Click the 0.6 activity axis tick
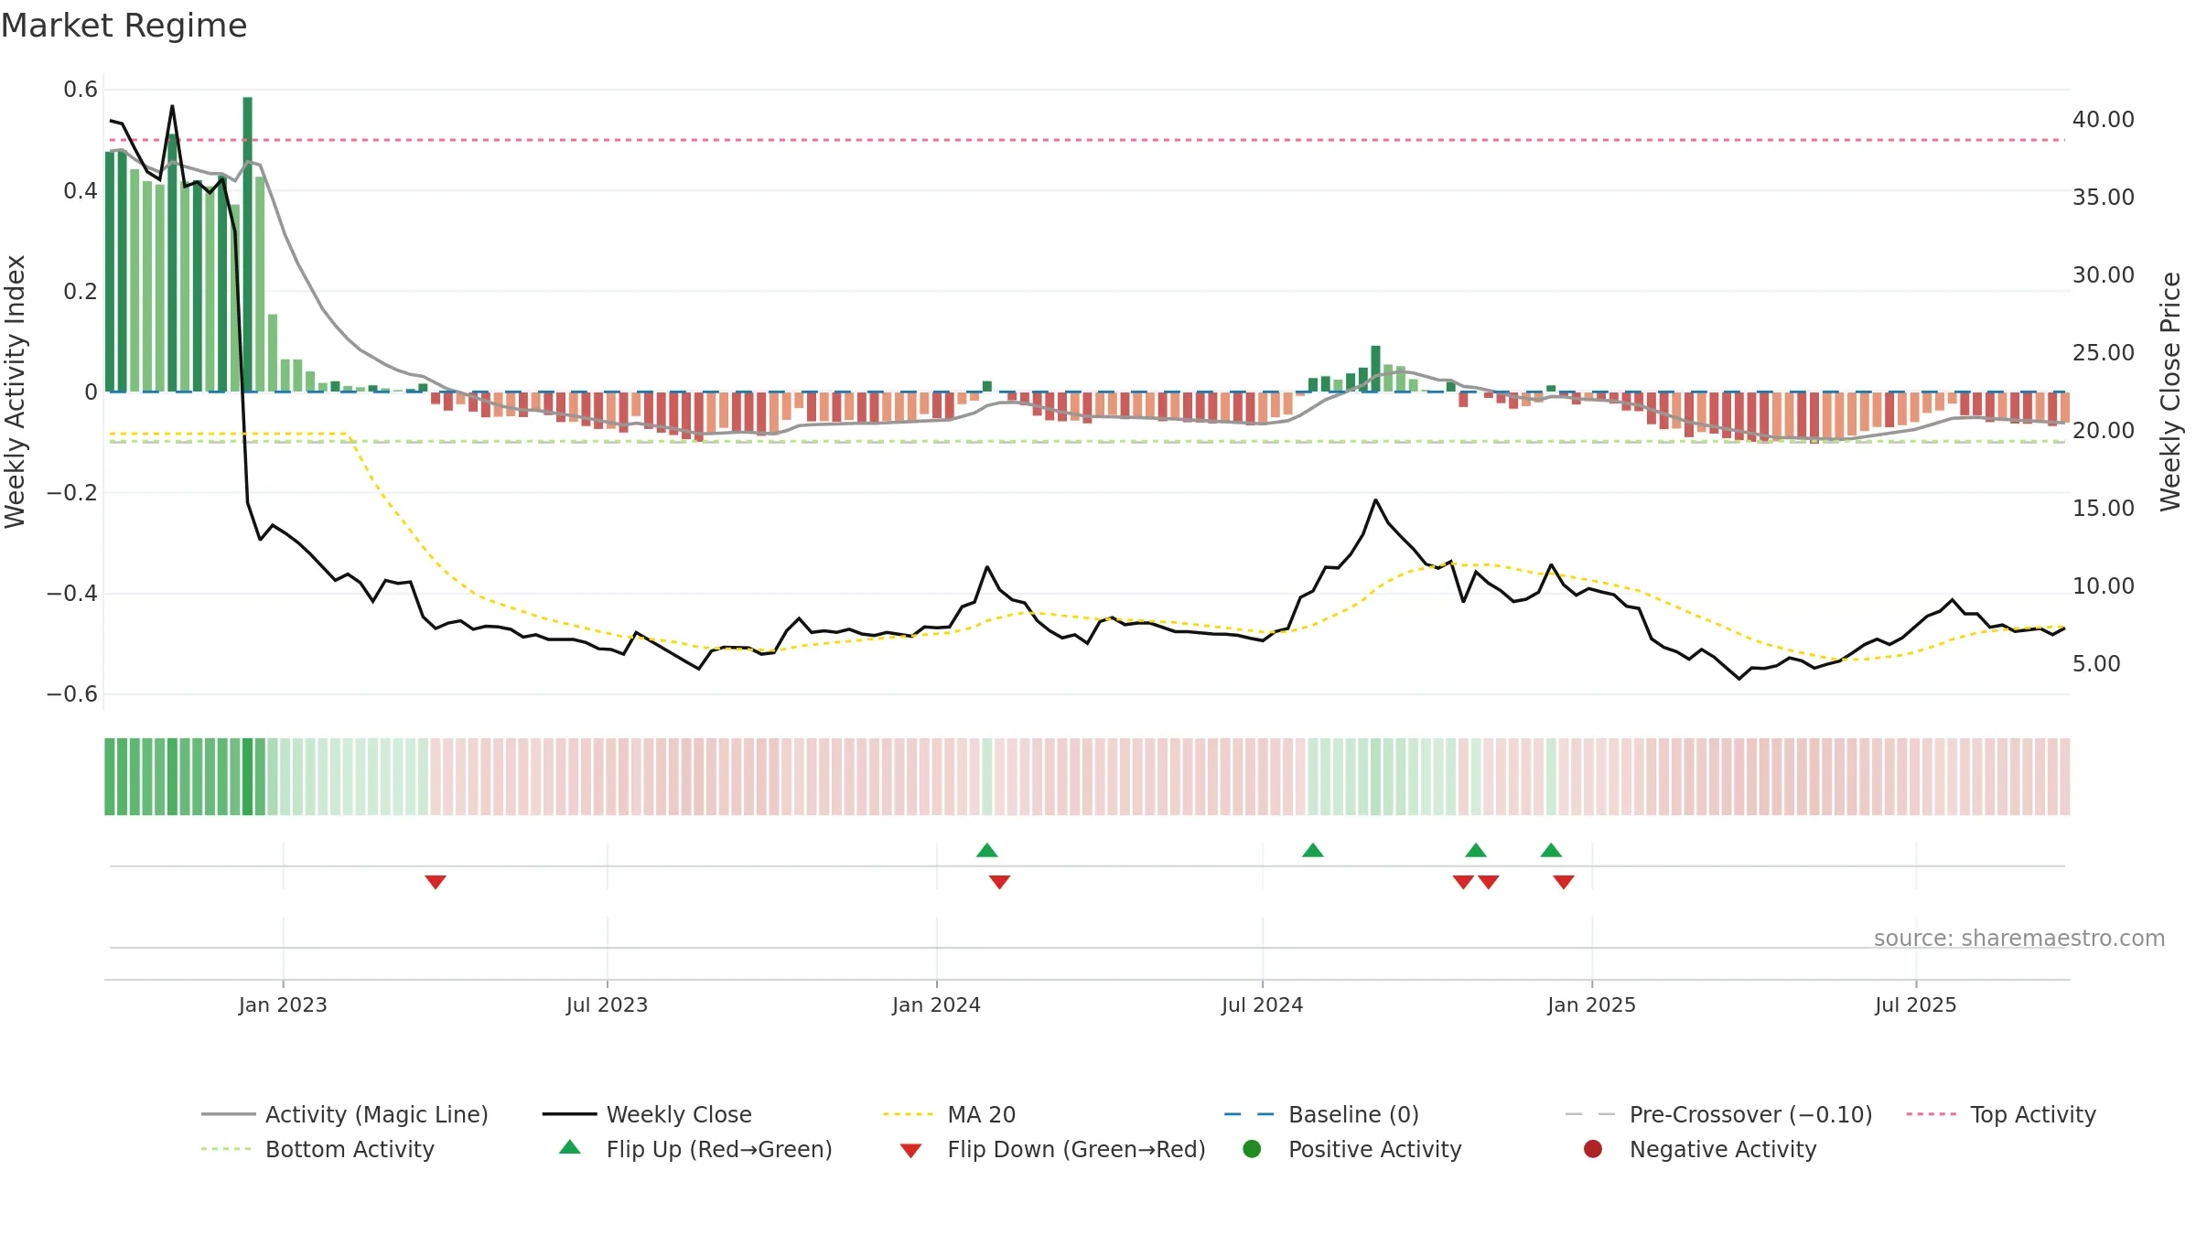Viewport: 2196px width, 1235px height. click(x=81, y=90)
